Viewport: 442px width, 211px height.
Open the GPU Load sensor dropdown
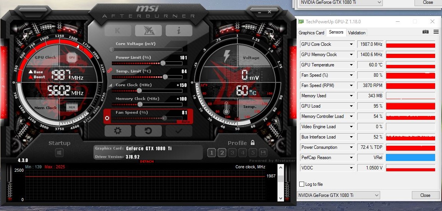point(351,106)
